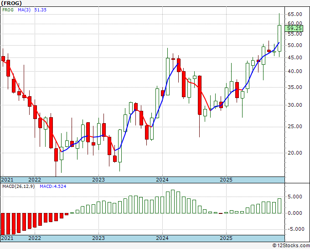This screenshot has height=249, width=310.
Task: Click 2023 on the price chart timeline
Action: click(x=98, y=180)
